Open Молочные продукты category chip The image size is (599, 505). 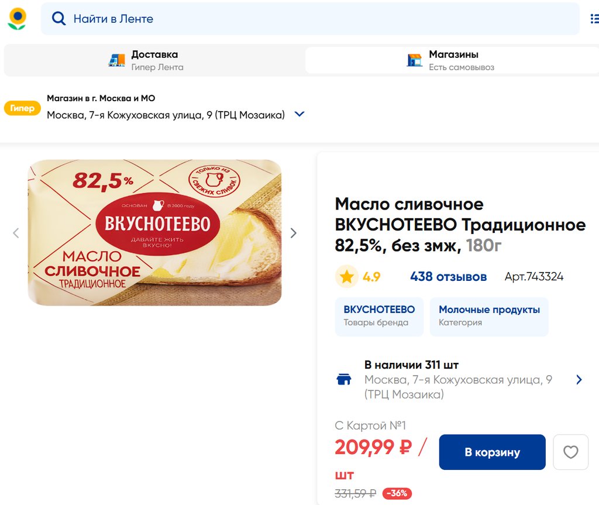(x=489, y=316)
